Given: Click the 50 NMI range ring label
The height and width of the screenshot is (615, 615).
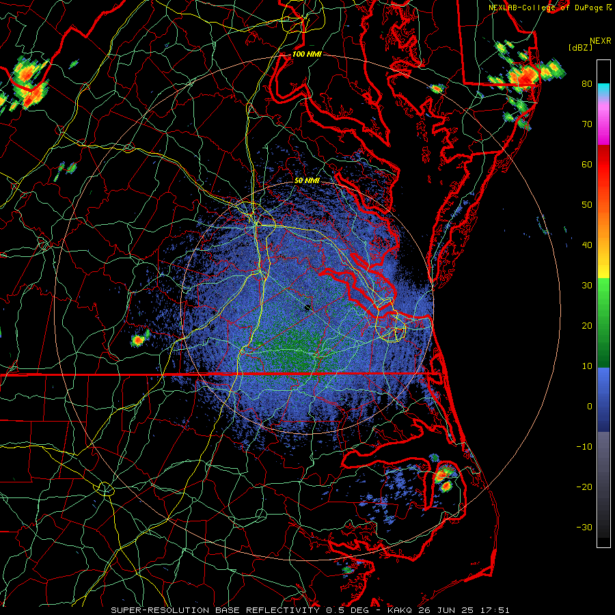Looking at the screenshot, I should 307,181.
